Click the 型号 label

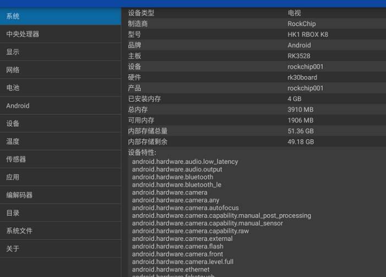[134, 35]
